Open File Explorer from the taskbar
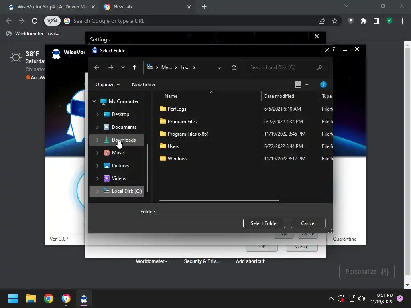This screenshot has height=308, width=411. pos(31,298)
